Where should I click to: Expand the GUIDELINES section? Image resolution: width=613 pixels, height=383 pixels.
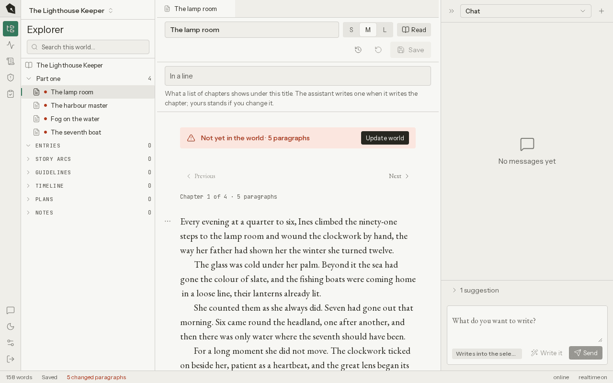(x=88, y=172)
